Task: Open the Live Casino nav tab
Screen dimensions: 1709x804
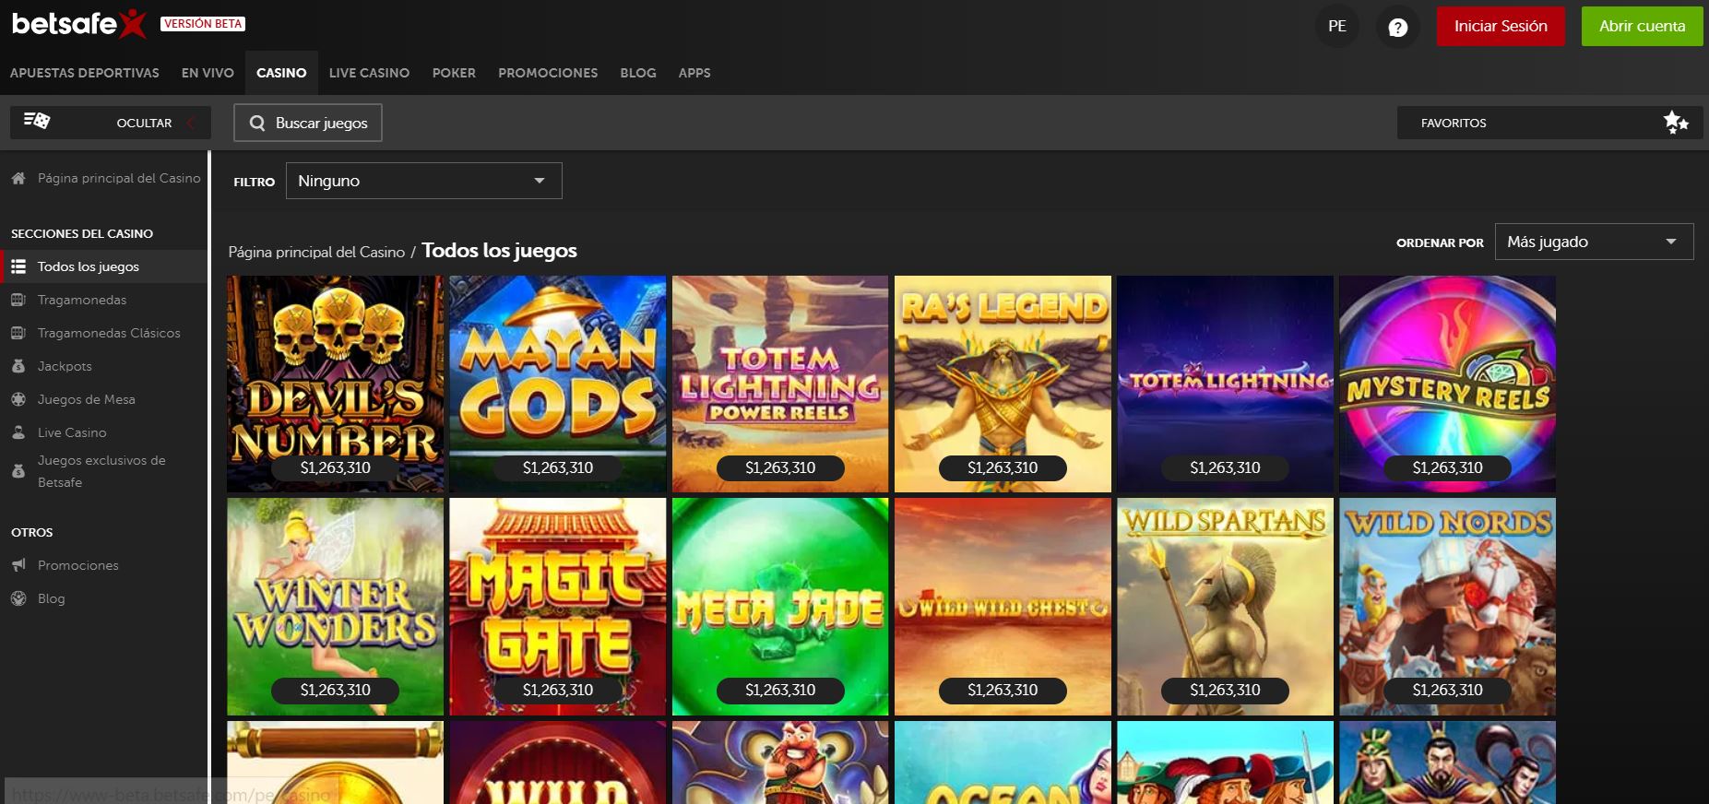Action: coord(369,73)
